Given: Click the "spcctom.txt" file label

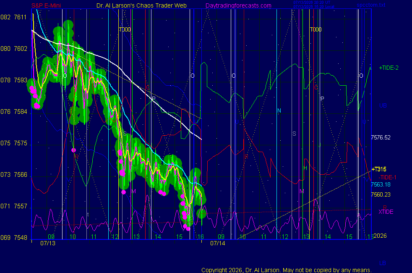Looking at the screenshot, I should tap(371, 5).
